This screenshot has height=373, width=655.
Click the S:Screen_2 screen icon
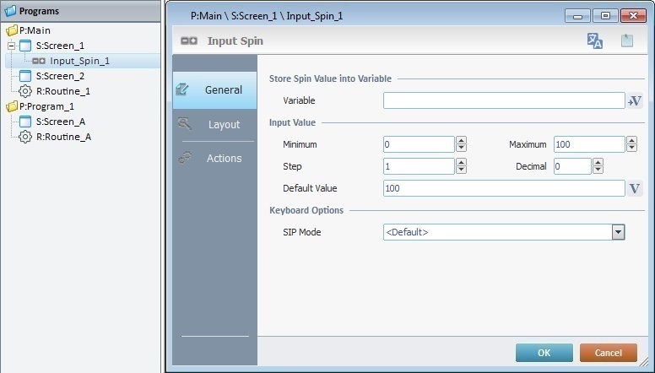tap(25, 76)
